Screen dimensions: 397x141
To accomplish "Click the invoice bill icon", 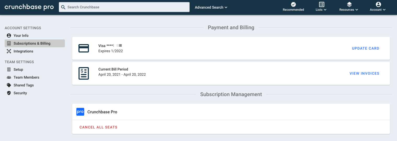I will coord(84,73).
